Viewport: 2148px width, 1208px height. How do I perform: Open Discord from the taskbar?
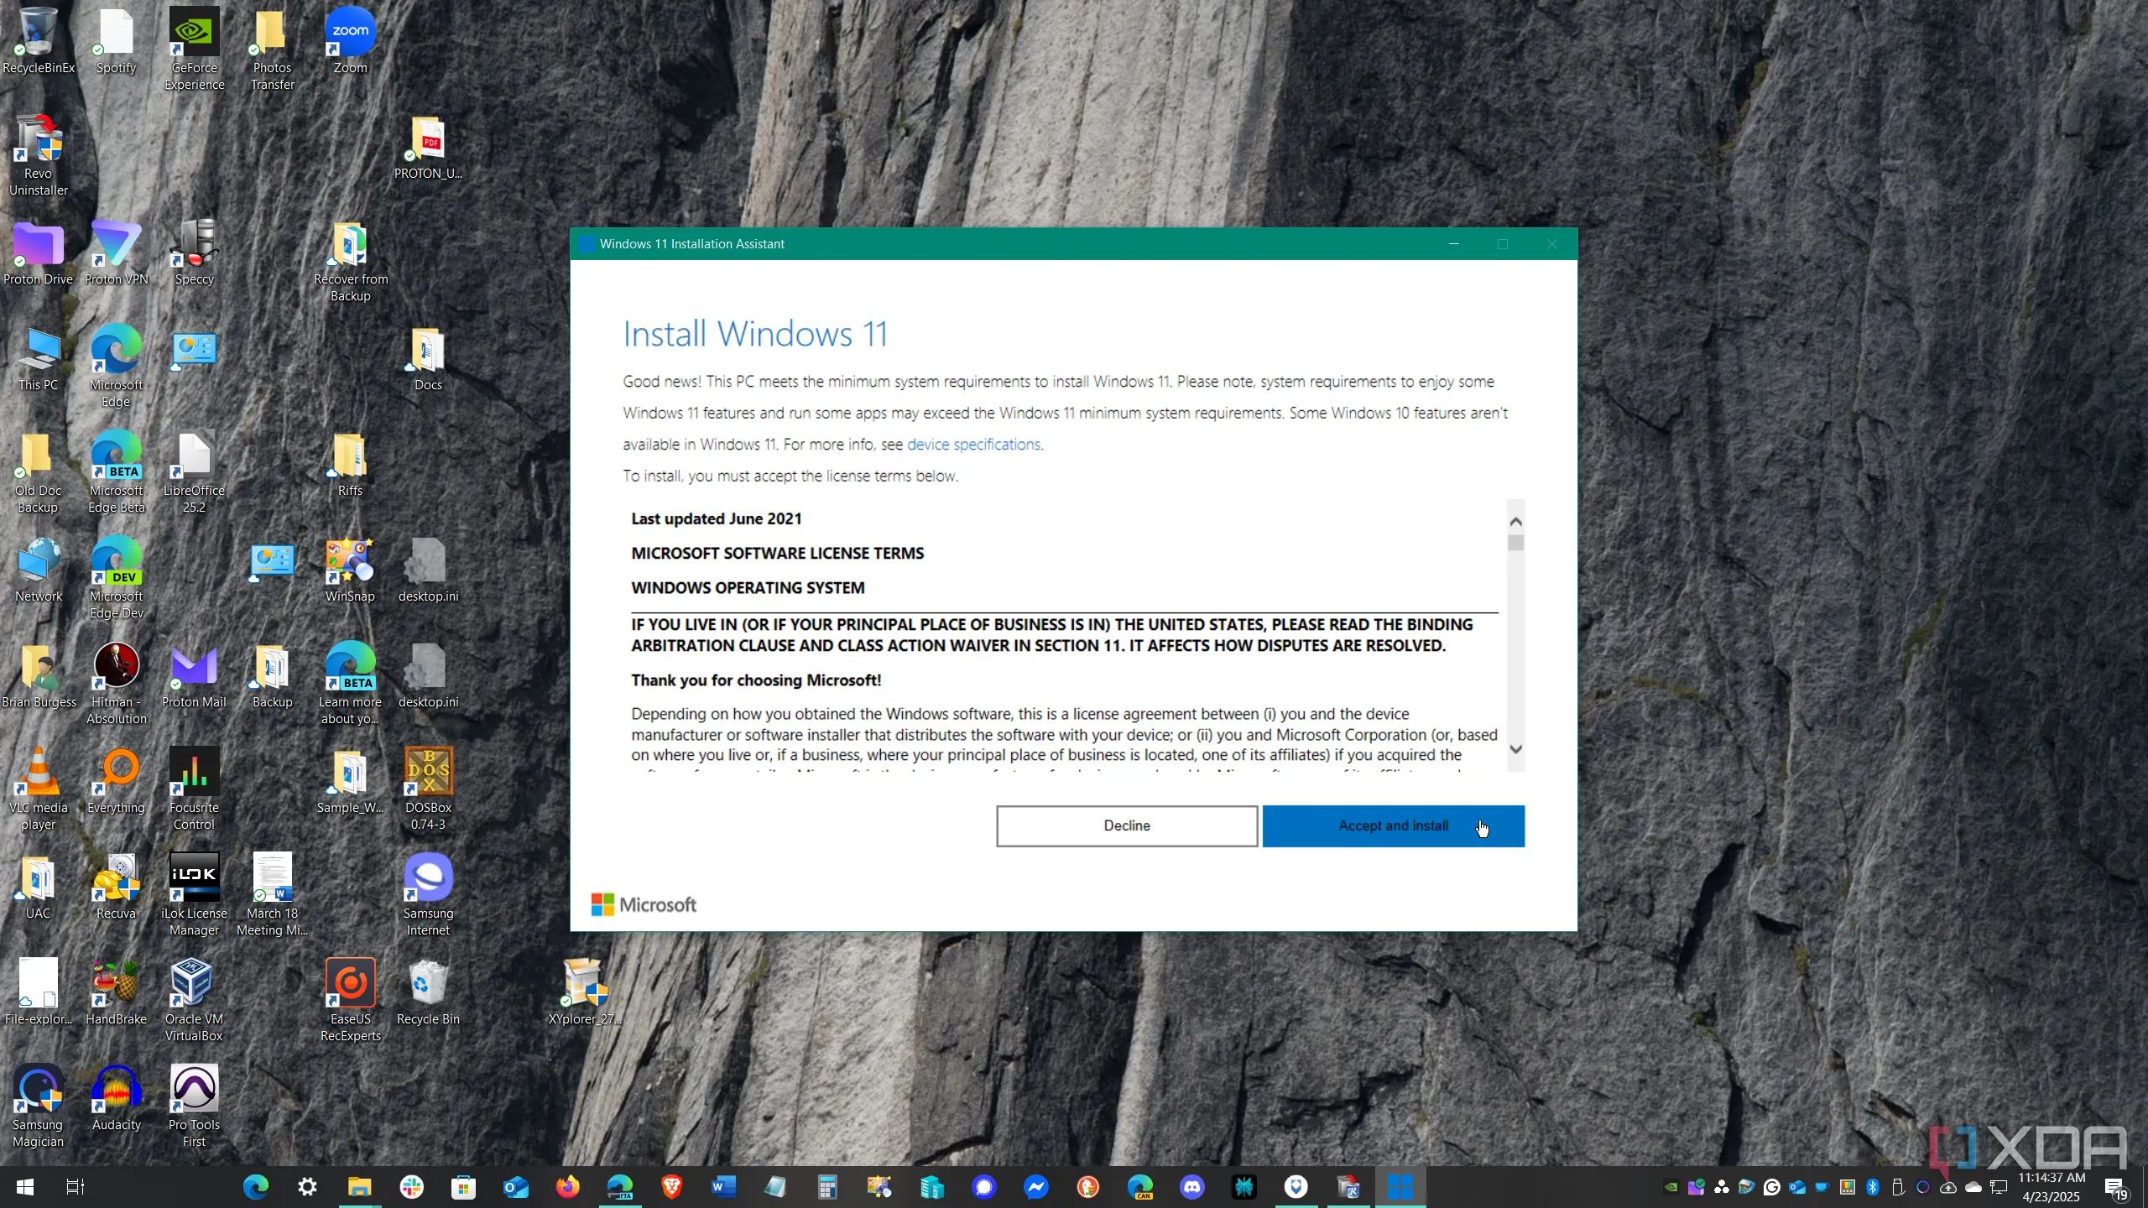[x=1192, y=1187]
